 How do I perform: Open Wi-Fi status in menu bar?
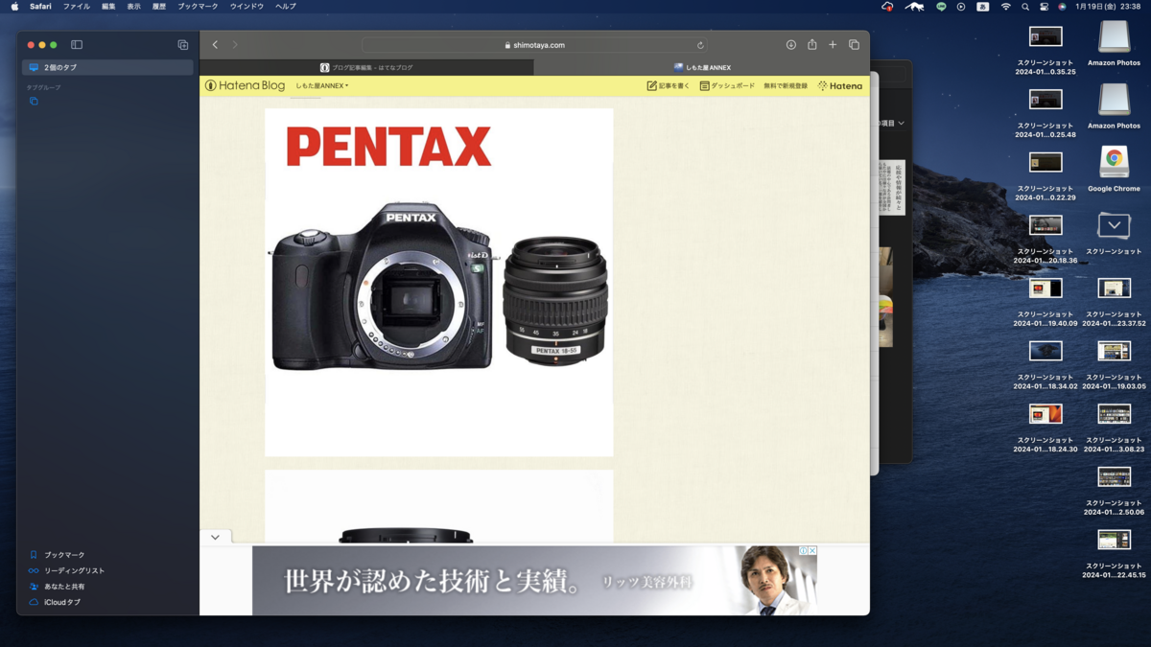click(x=1005, y=7)
